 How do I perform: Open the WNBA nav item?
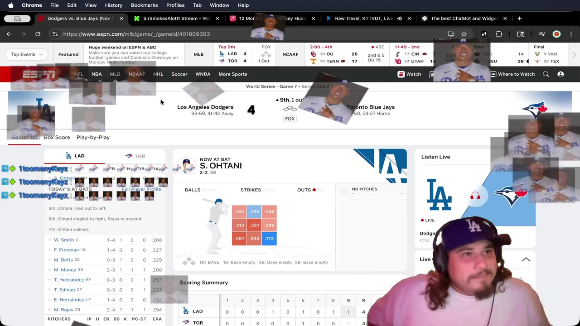(203, 74)
